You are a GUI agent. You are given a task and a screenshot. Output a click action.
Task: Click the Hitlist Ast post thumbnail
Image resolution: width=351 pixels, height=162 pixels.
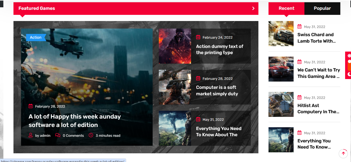tap(281, 104)
